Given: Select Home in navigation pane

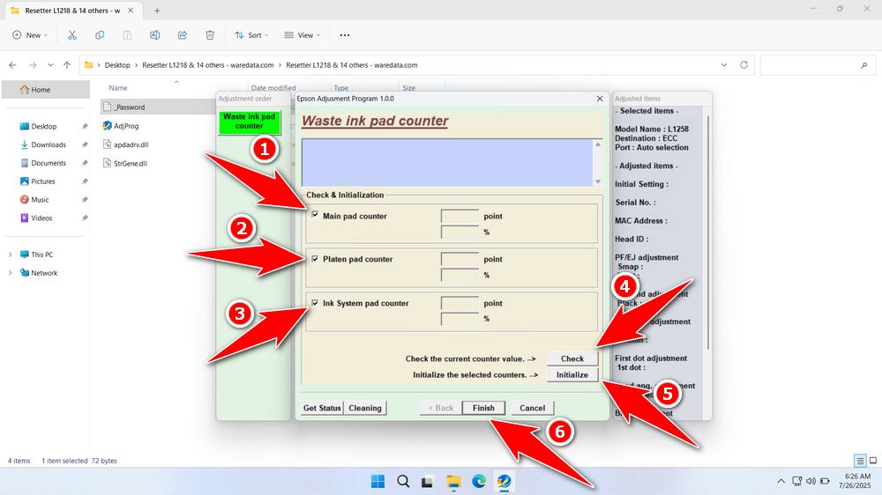Looking at the screenshot, I should coord(46,89).
